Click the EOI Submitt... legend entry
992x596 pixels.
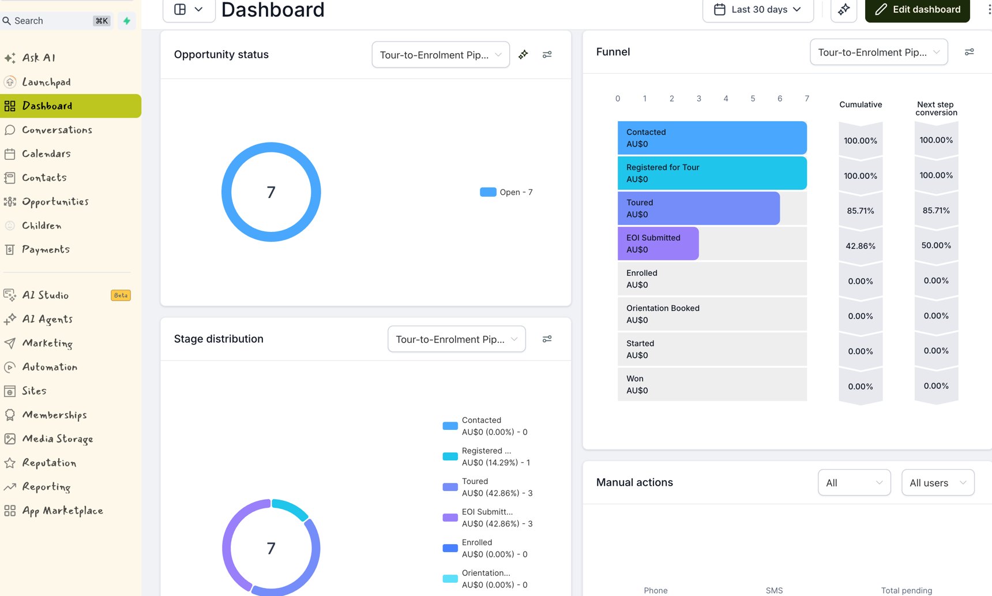[489, 518]
